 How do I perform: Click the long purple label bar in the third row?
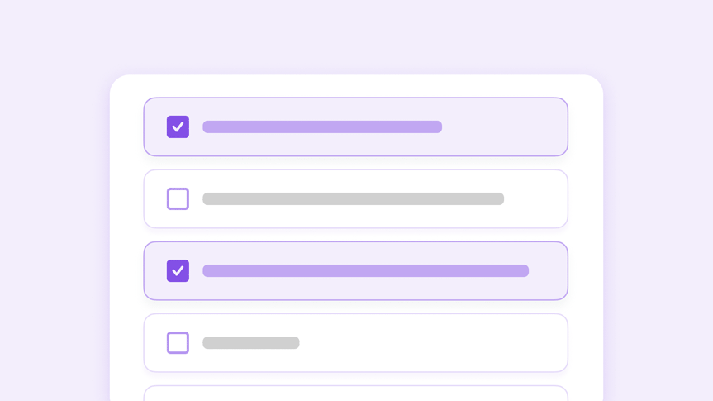click(365, 270)
